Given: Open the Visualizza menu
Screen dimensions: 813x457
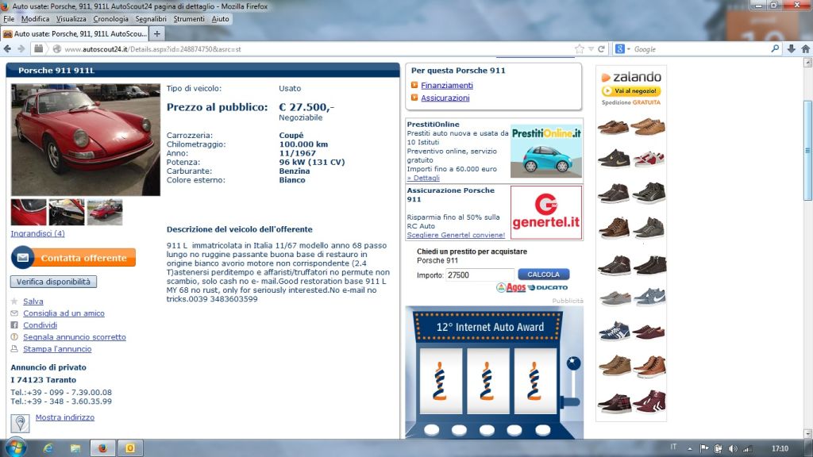Looking at the screenshot, I should pos(71,19).
